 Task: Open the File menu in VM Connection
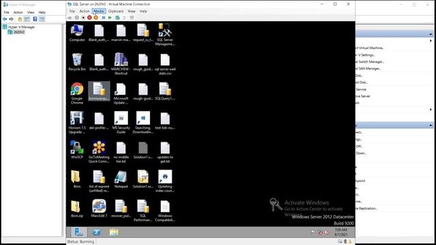72,11
